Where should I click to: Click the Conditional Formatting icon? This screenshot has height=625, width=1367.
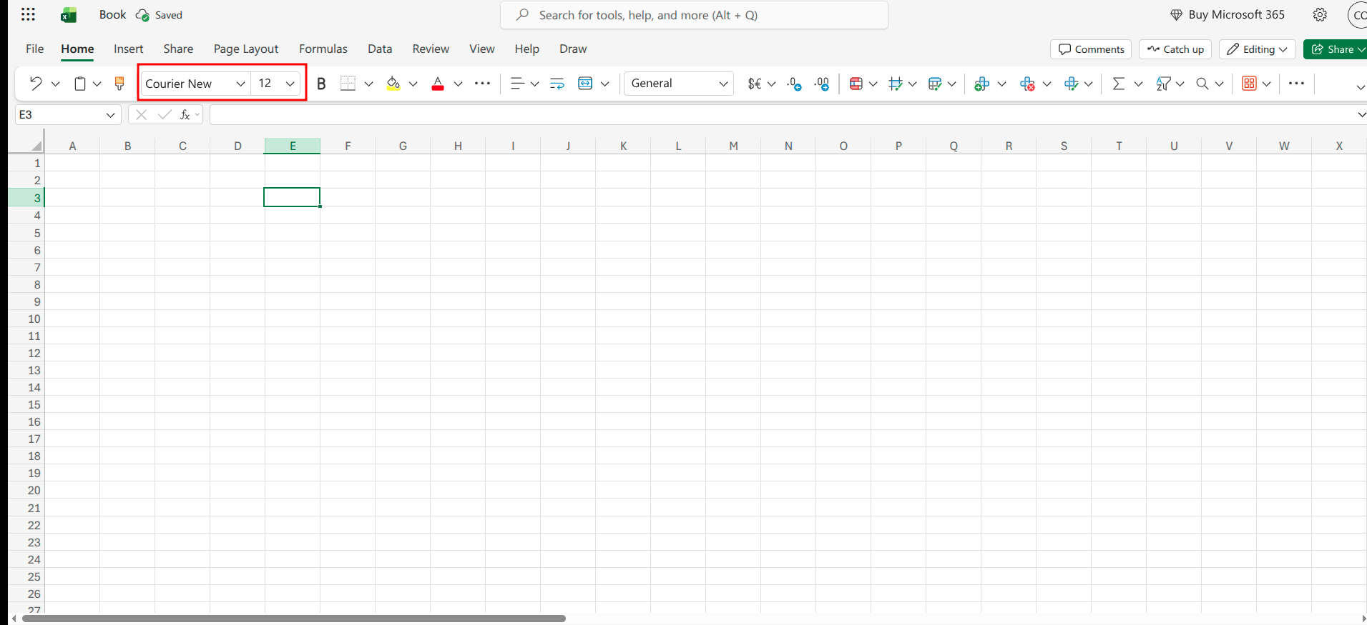coord(856,84)
